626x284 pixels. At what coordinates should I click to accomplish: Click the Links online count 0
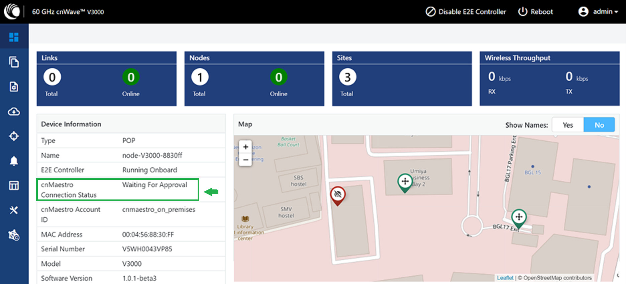(x=131, y=77)
